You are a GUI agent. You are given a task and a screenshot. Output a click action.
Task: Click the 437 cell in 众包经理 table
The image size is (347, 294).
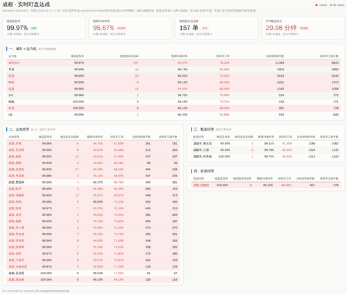pos(148,156)
